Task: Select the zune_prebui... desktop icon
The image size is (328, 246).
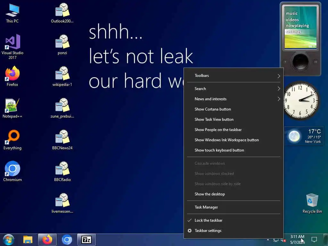Action: (x=62, y=108)
